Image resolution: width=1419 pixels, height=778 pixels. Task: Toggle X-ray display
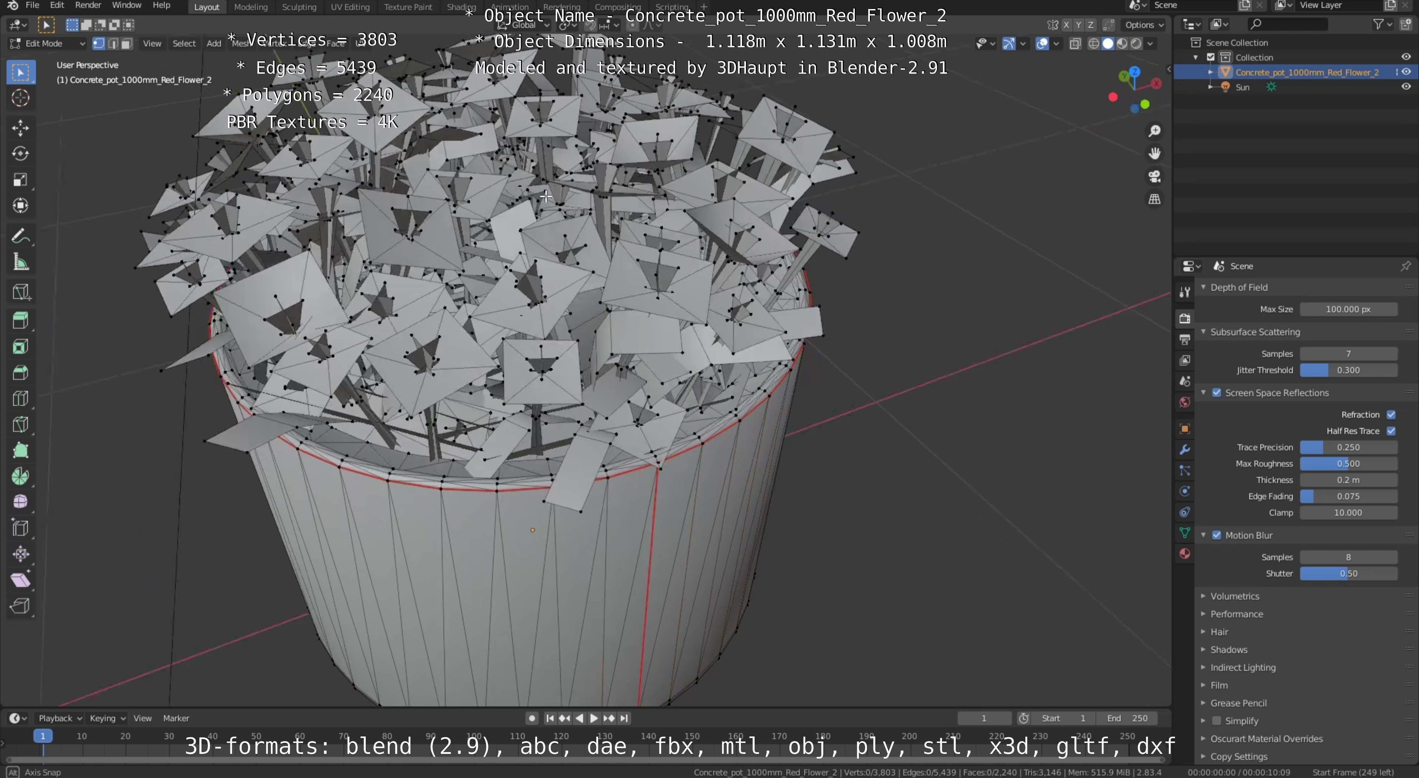pyautogui.click(x=1075, y=44)
